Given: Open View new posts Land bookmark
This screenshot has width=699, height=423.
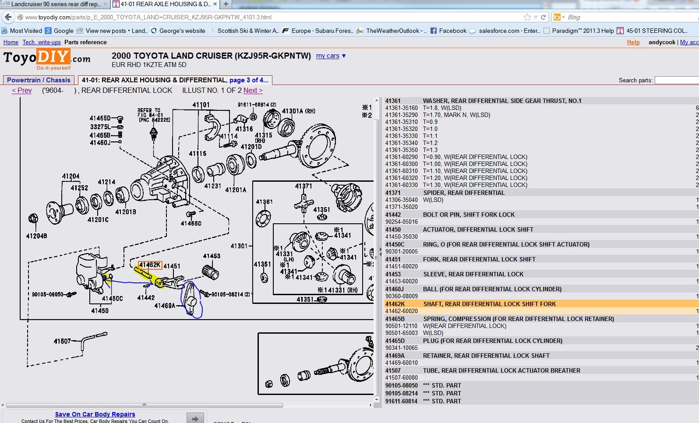Looking at the screenshot, I should (112, 31).
